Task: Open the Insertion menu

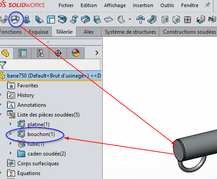Action: pos(143,5)
